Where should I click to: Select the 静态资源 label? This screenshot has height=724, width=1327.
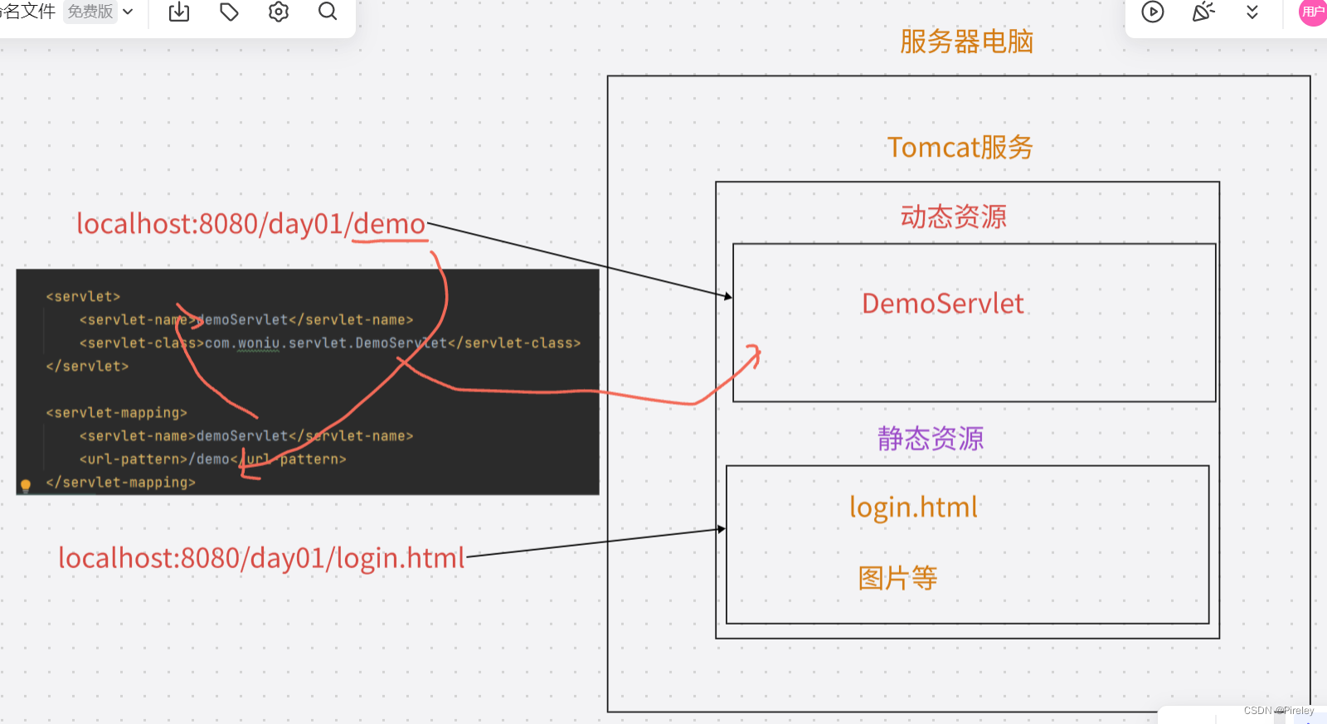[931, 438]
